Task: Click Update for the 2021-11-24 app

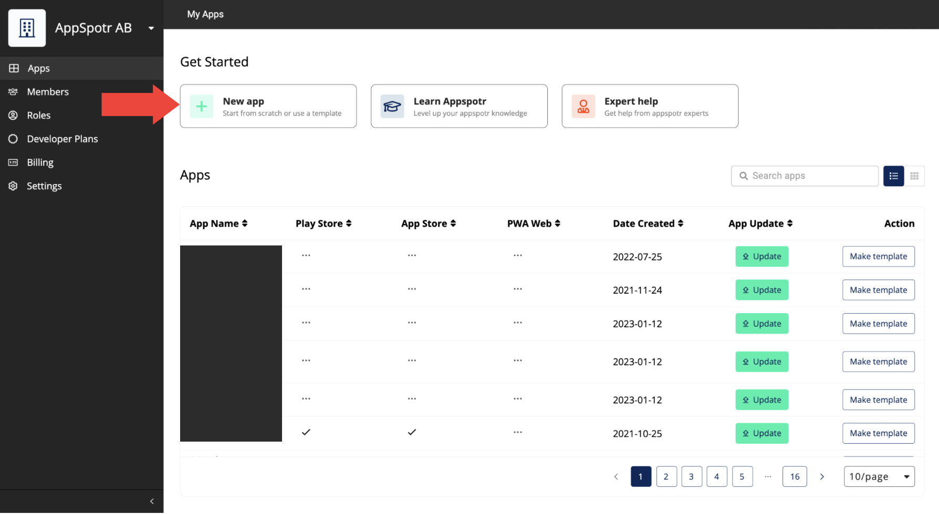Action: (762, 290)
